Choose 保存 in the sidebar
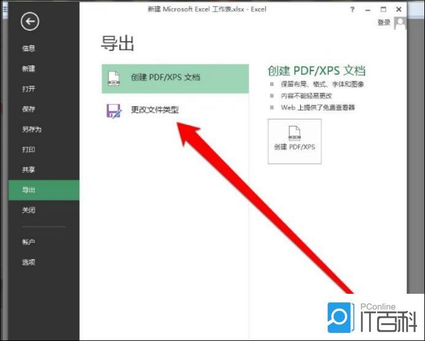 [28, 109]
